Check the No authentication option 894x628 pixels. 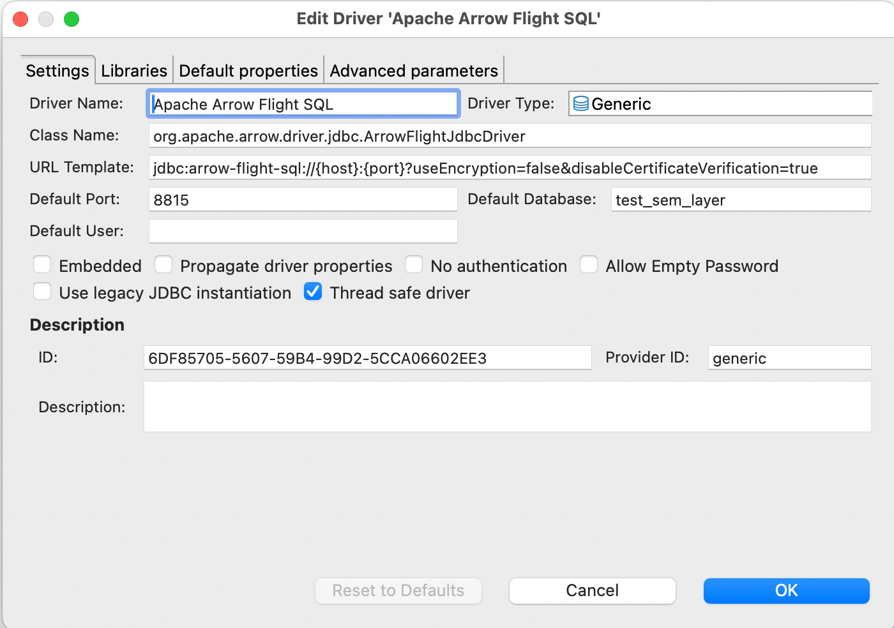(x=414, y=265)
